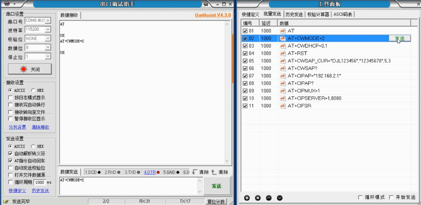The width and height of the screenshot is (421, 205).
Task: Click the pin icon in serial assistant title bar
Action: click(x=206, y=4)
